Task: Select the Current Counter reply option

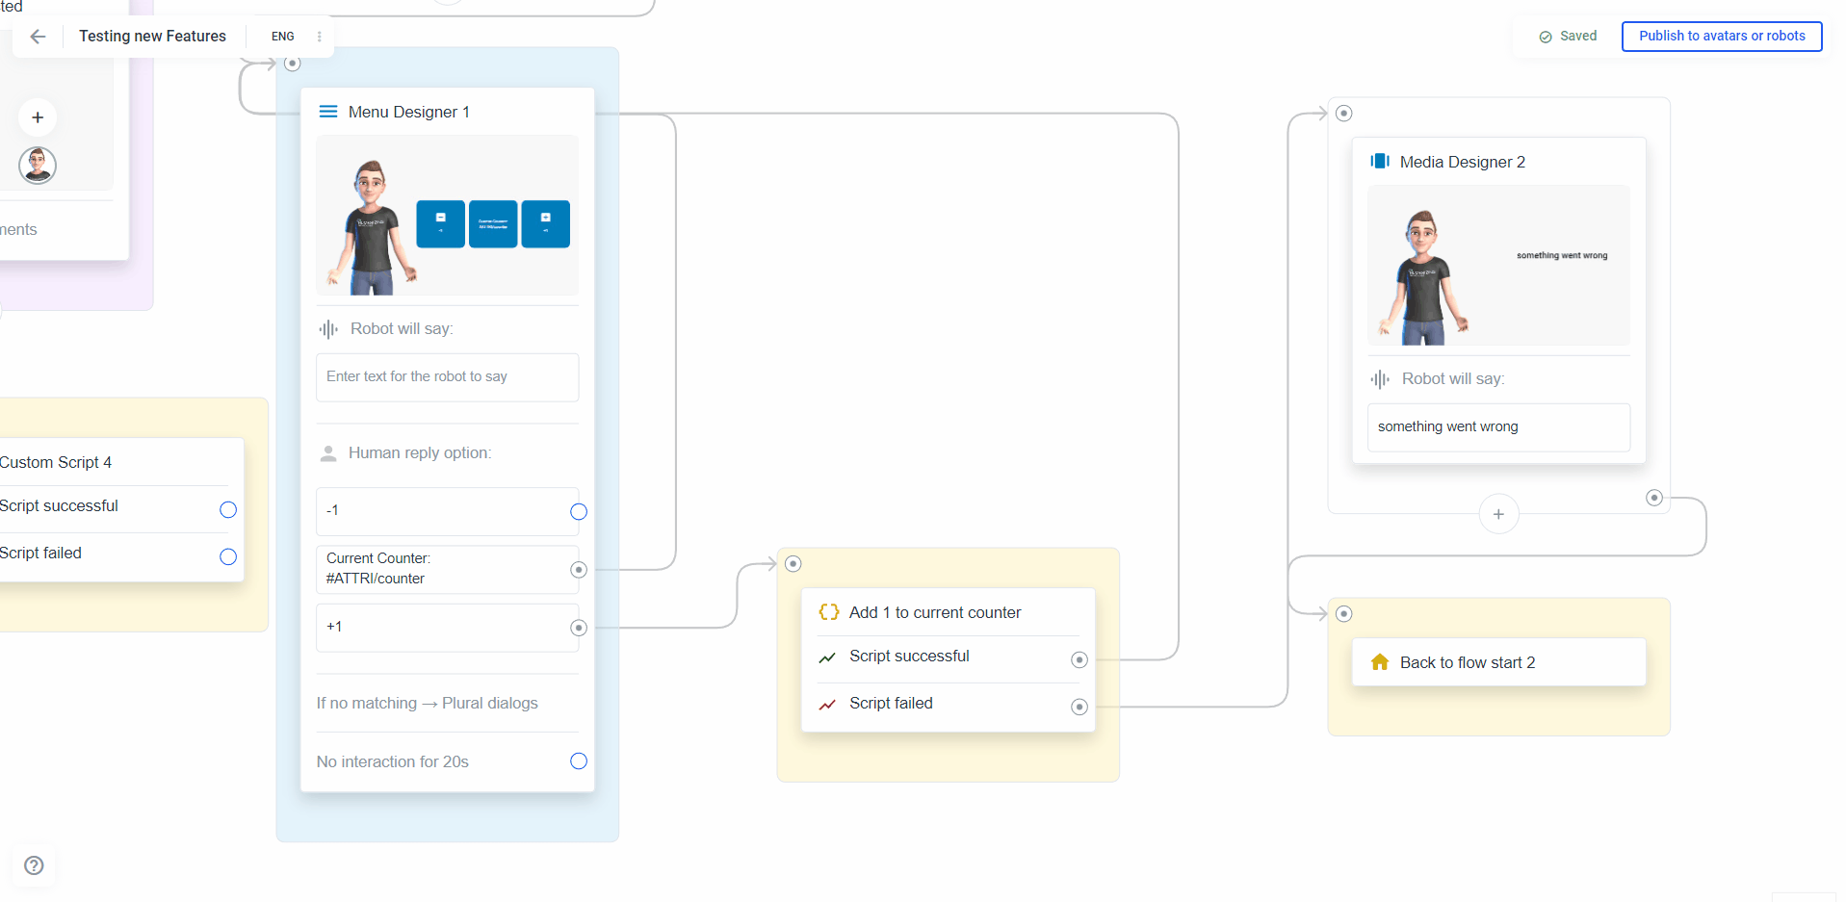Action: 448,569
